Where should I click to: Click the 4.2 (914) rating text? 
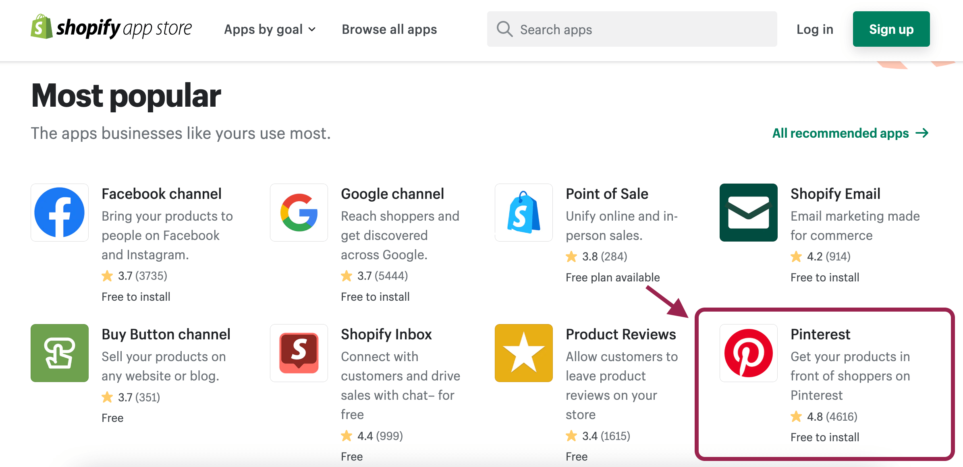coord(829,256)
